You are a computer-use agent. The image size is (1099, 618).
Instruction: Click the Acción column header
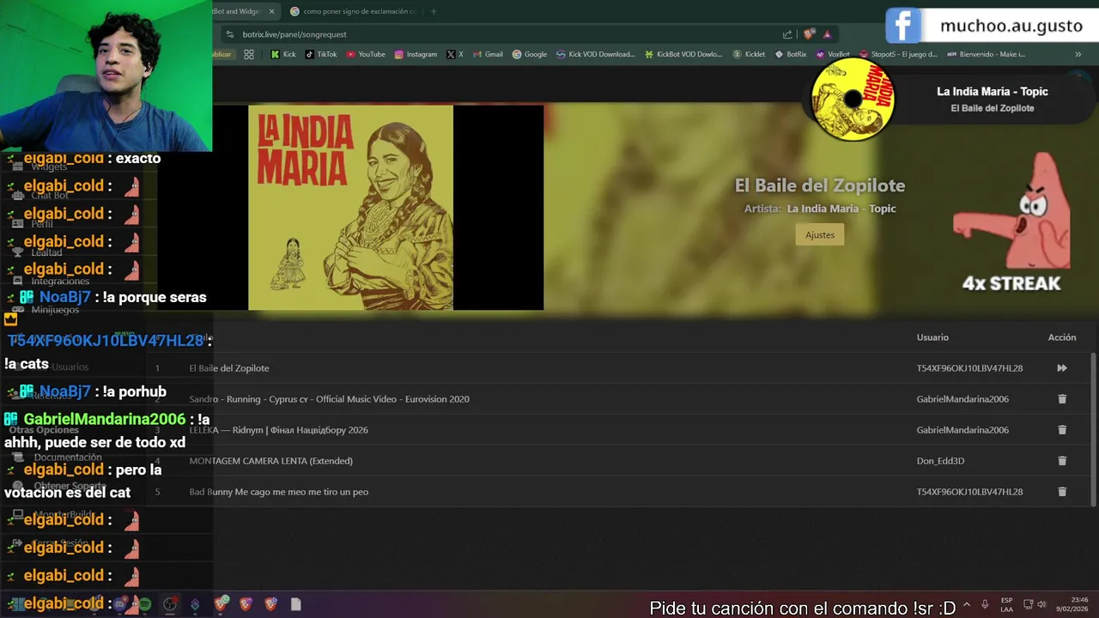1062,337
